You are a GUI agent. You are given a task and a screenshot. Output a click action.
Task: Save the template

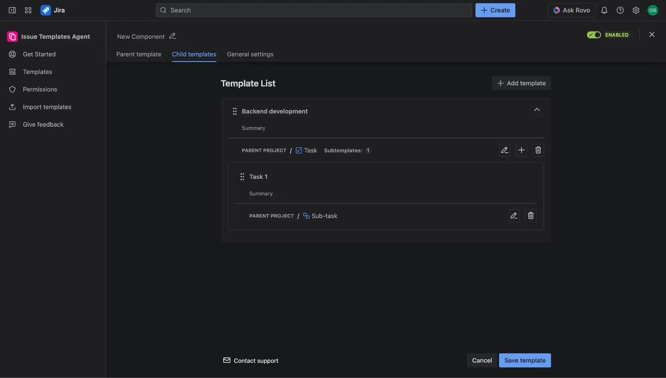point(524,360)
